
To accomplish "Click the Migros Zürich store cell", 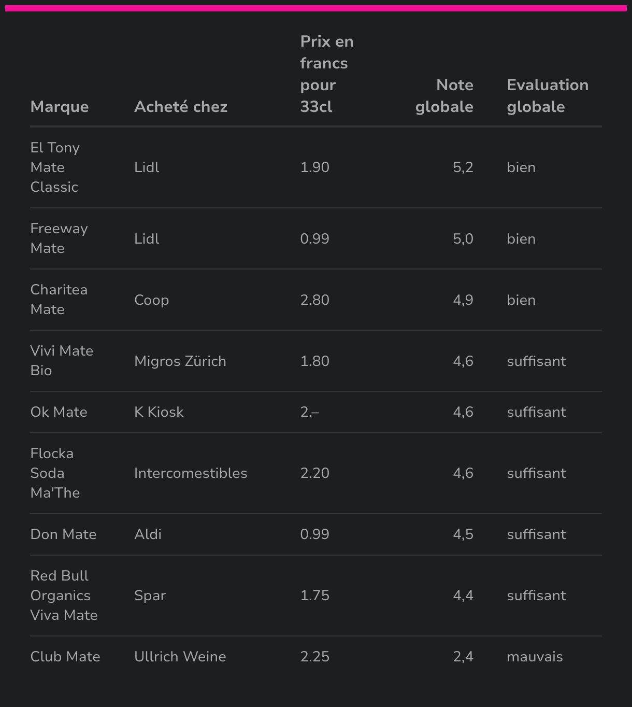I will (180, 361).
